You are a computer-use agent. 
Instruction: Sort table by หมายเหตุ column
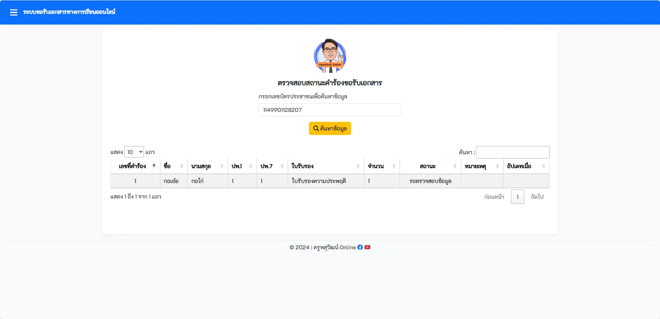point(482,166)
